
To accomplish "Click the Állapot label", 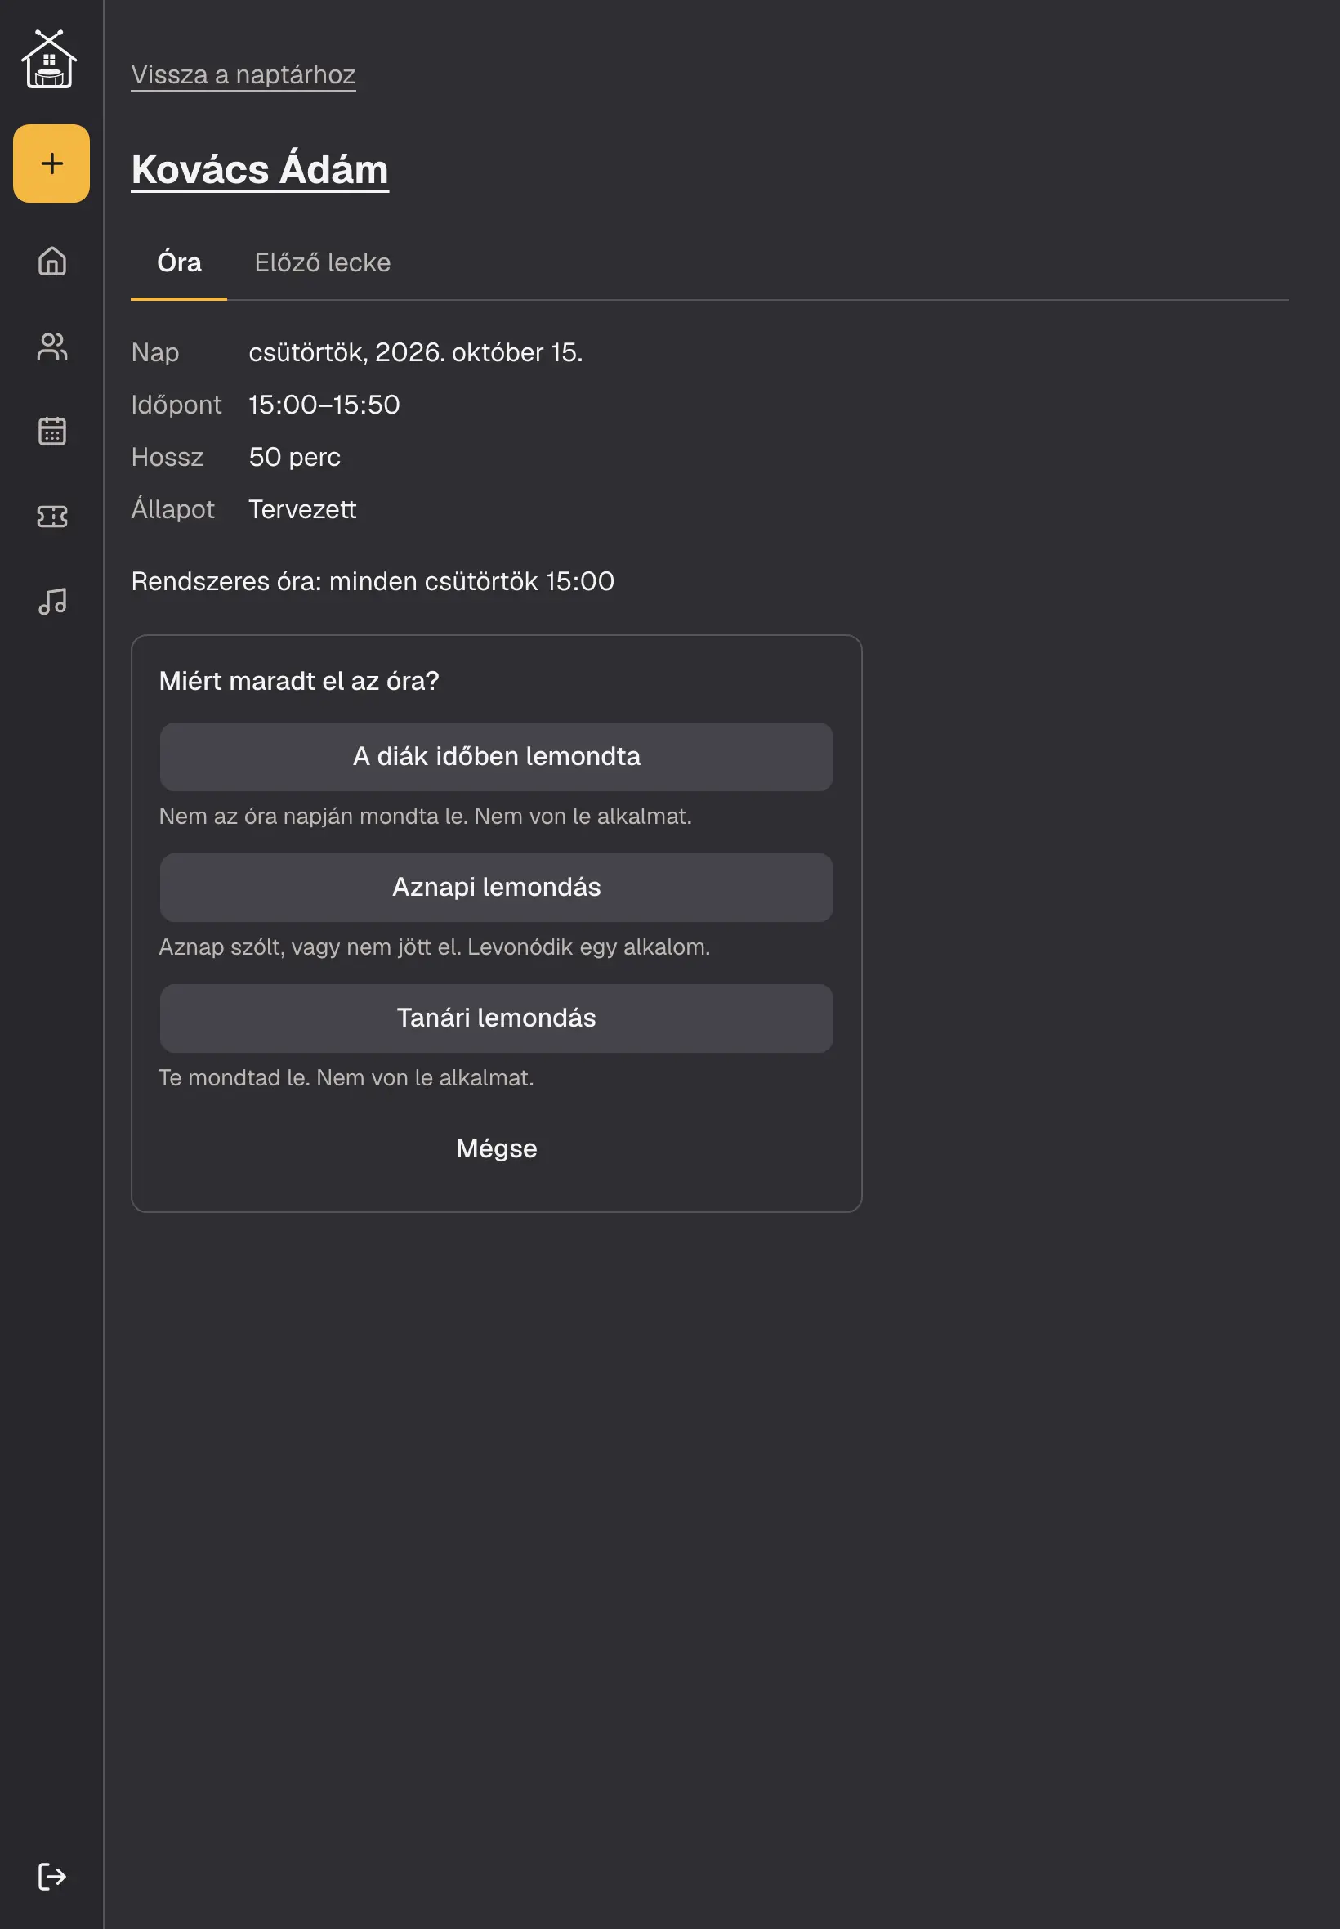I will tap(173, 509).
